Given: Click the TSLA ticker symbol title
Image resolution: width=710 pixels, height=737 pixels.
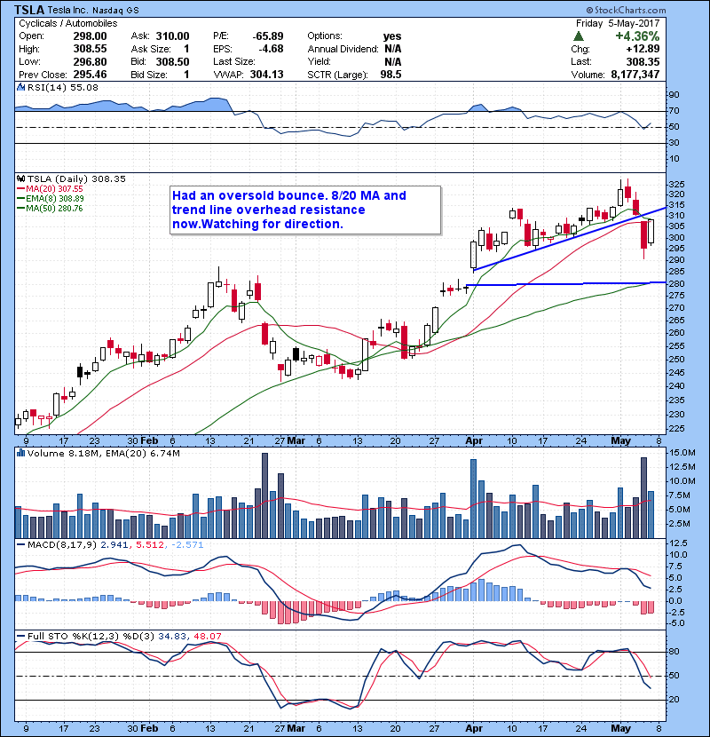Looking at the screenshot, I should 29,10.
